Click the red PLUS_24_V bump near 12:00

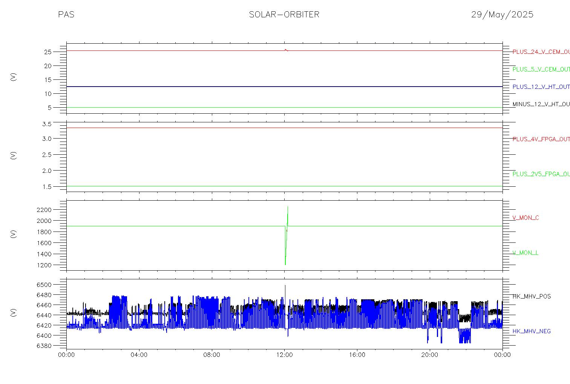tap(286, 50)
